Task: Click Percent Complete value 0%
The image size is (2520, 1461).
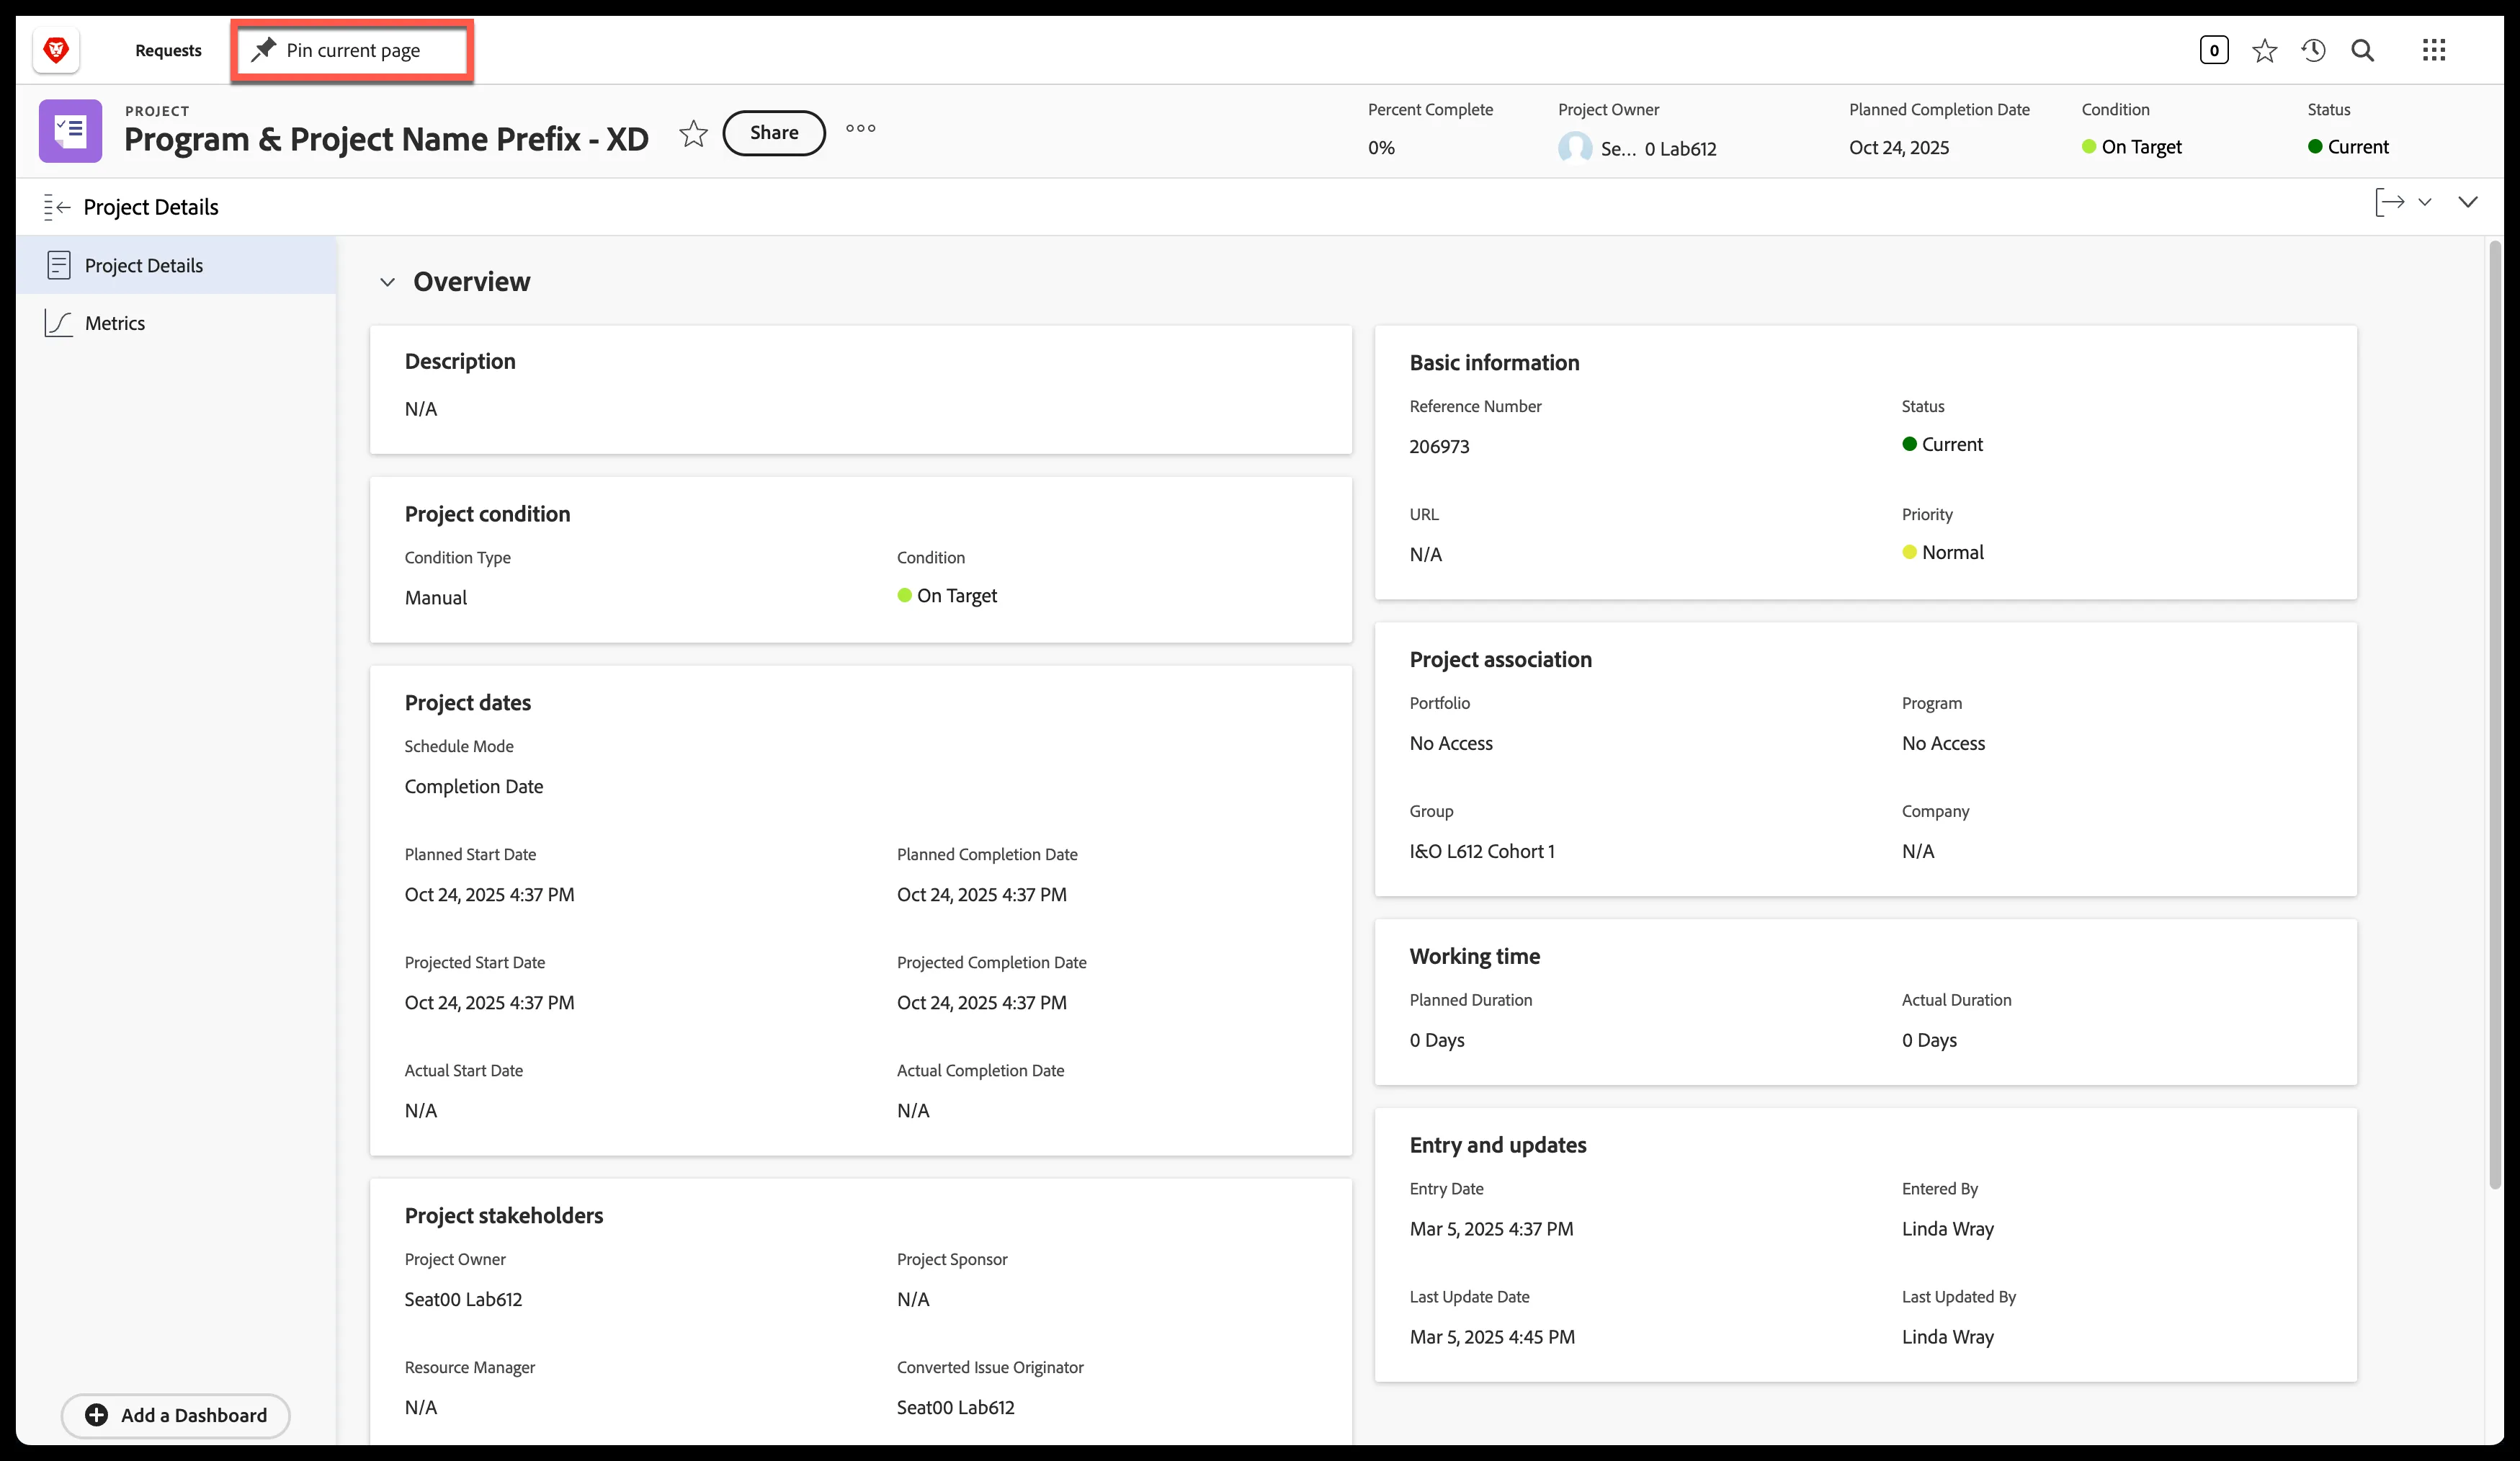Action: pos(1381,148)
